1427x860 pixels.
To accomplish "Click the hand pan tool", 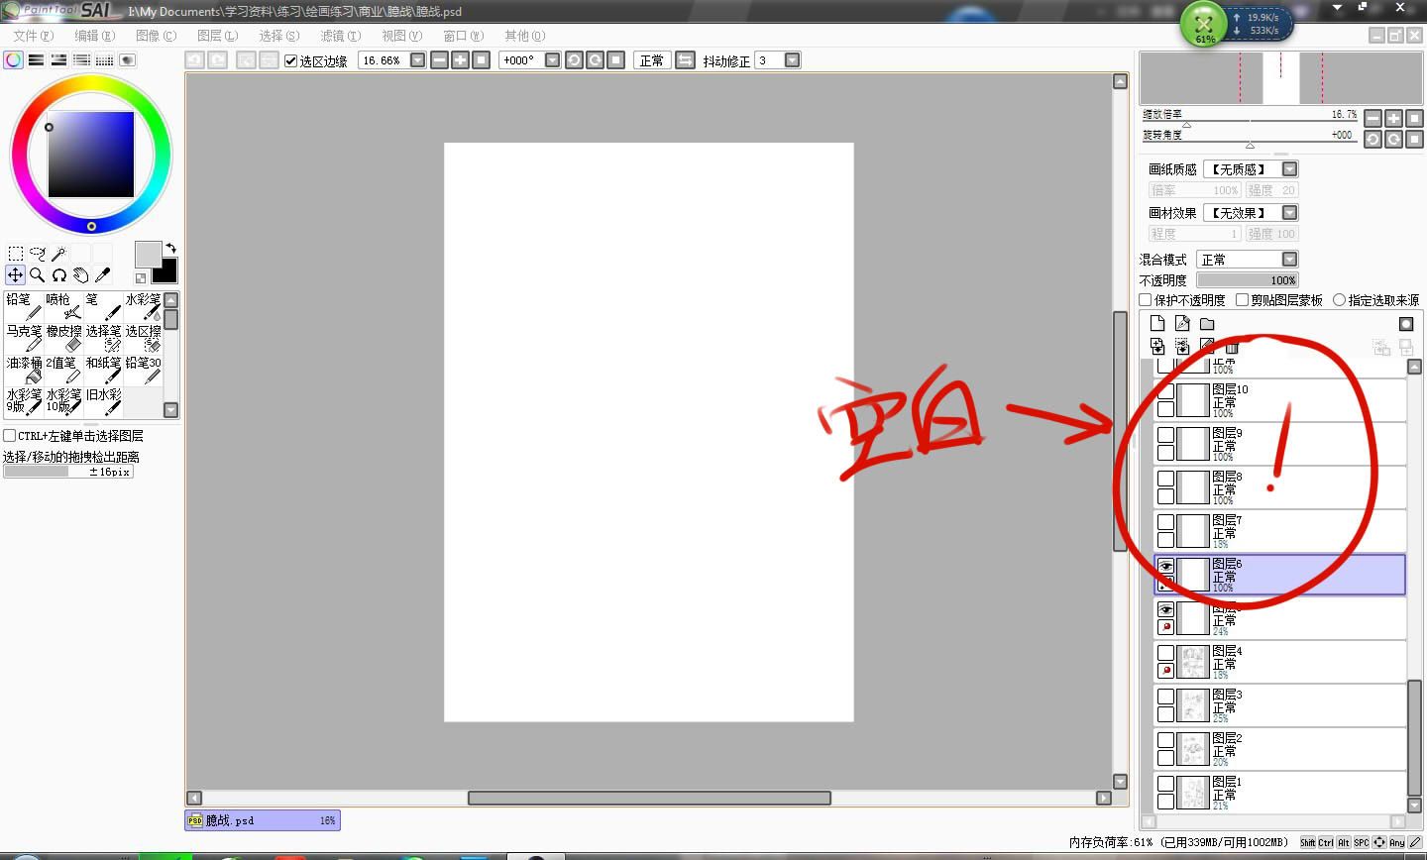I will (81, 275).
